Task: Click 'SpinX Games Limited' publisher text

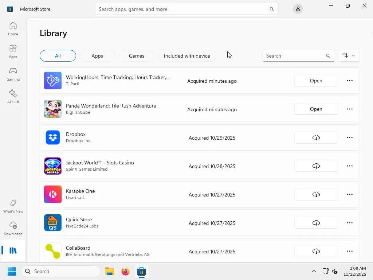Action: point(87,169)
